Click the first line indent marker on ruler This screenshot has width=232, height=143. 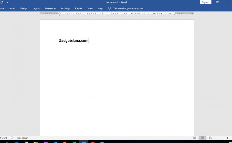(x=58, y=13)
